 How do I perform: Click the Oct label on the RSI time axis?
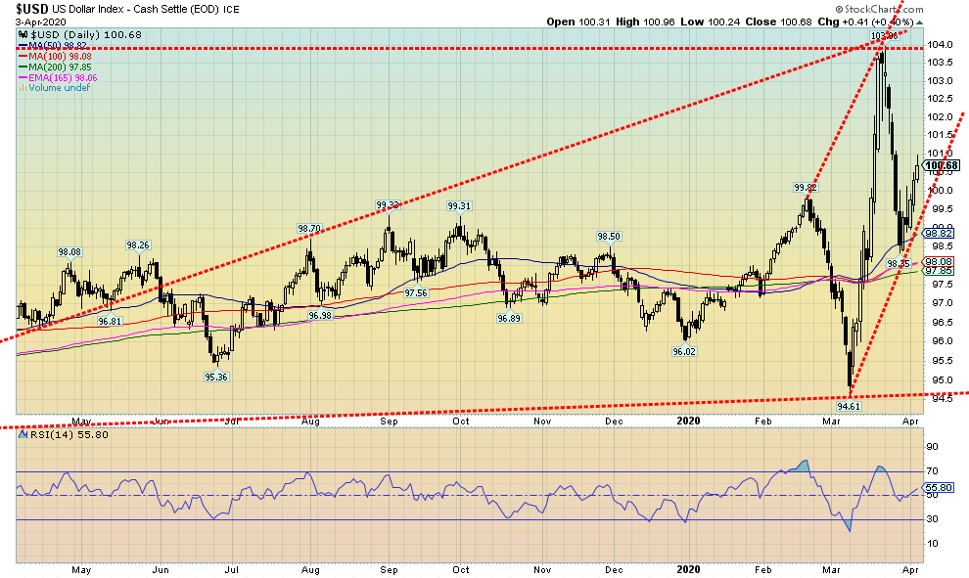pos(461,568)
